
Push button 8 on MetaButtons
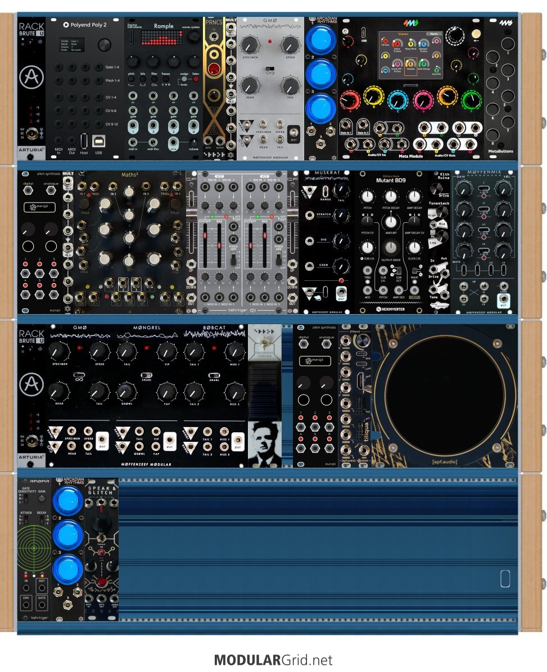point(493,135)
